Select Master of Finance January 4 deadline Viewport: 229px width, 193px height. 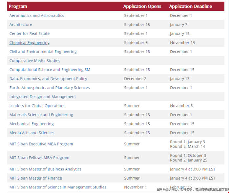click(193, 178)
